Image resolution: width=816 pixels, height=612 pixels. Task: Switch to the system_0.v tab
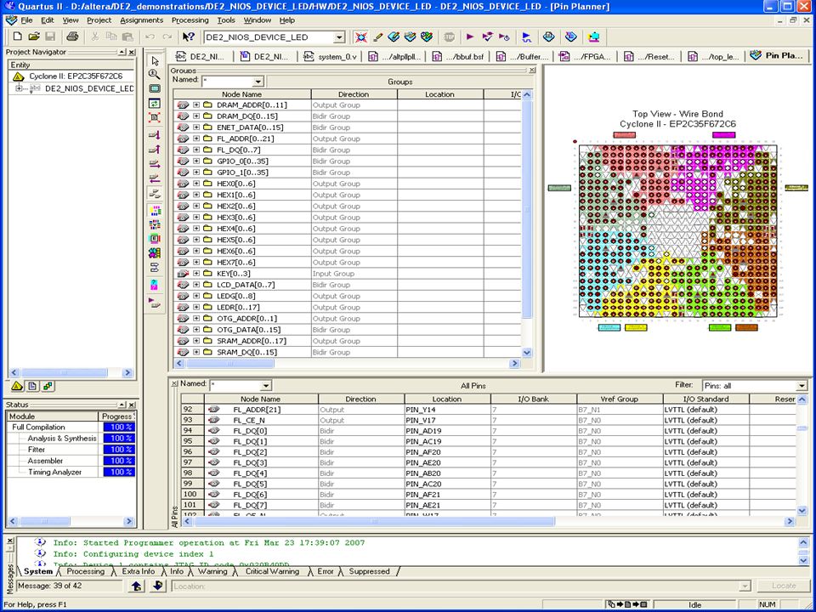click(329, 56)
